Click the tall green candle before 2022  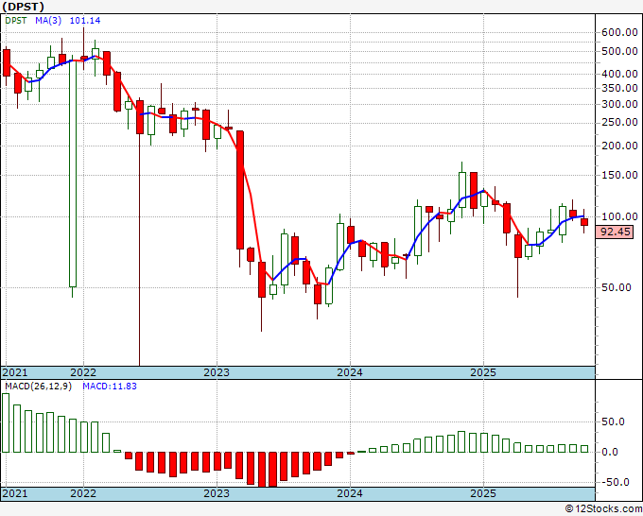click(x=73, y=174)
